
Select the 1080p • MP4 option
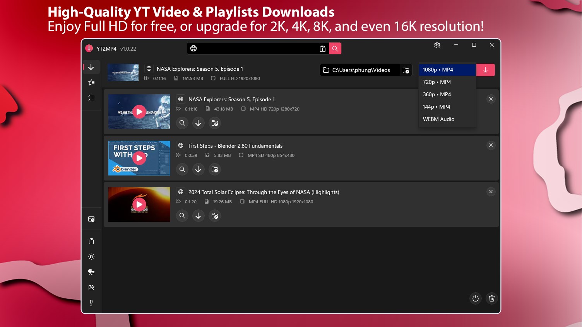point(447,70)
